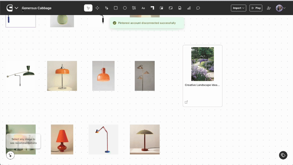Click the Play button
Image resolution: width=293 pixels, height=165 pixels.
point(256,8)
